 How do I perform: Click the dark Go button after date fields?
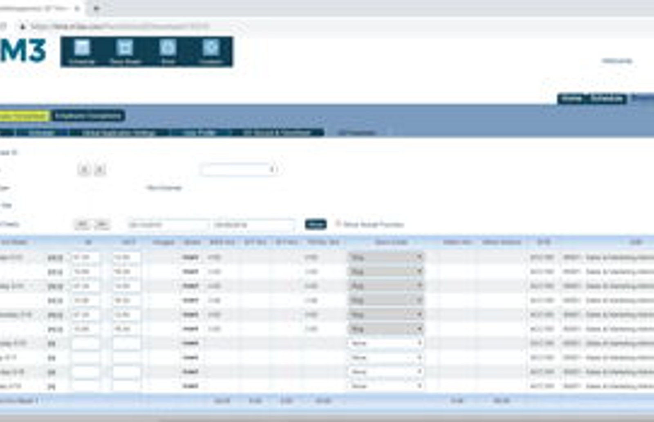point(316,224)
